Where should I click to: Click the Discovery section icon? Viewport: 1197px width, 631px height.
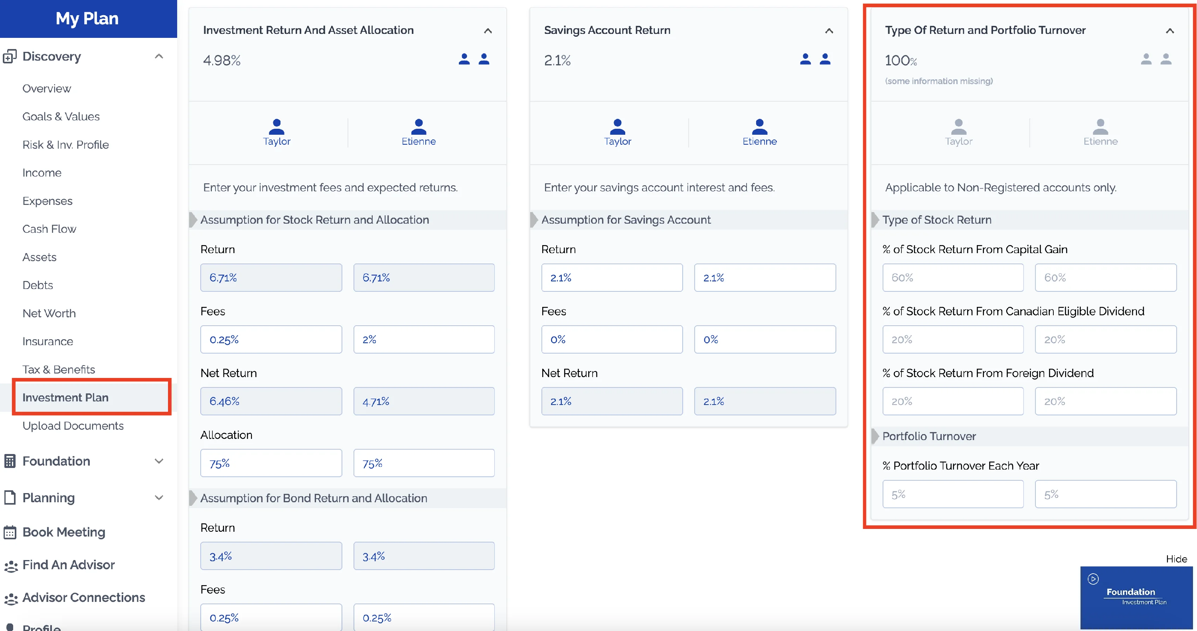coord(9,56)
